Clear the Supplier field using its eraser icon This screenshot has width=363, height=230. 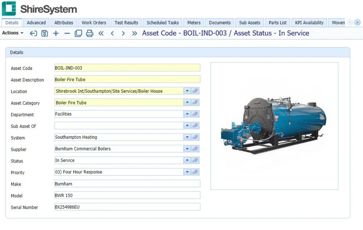[x=195, y=149]
